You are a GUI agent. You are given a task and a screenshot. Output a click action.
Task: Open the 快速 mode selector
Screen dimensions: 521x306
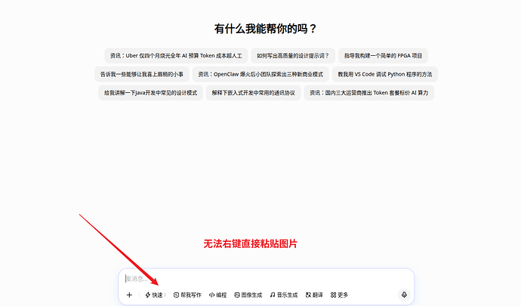[x=156, y=295]
